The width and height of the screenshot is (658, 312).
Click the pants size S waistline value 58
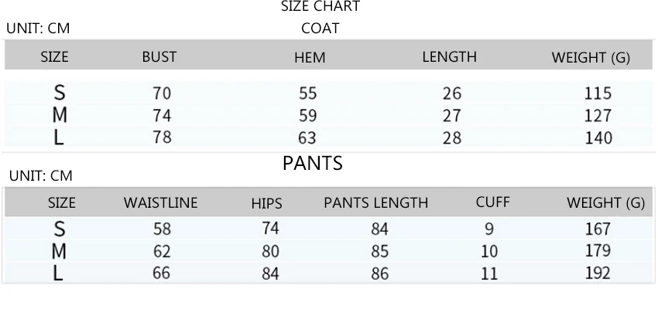pyautogui.click(x=161, y=229)
